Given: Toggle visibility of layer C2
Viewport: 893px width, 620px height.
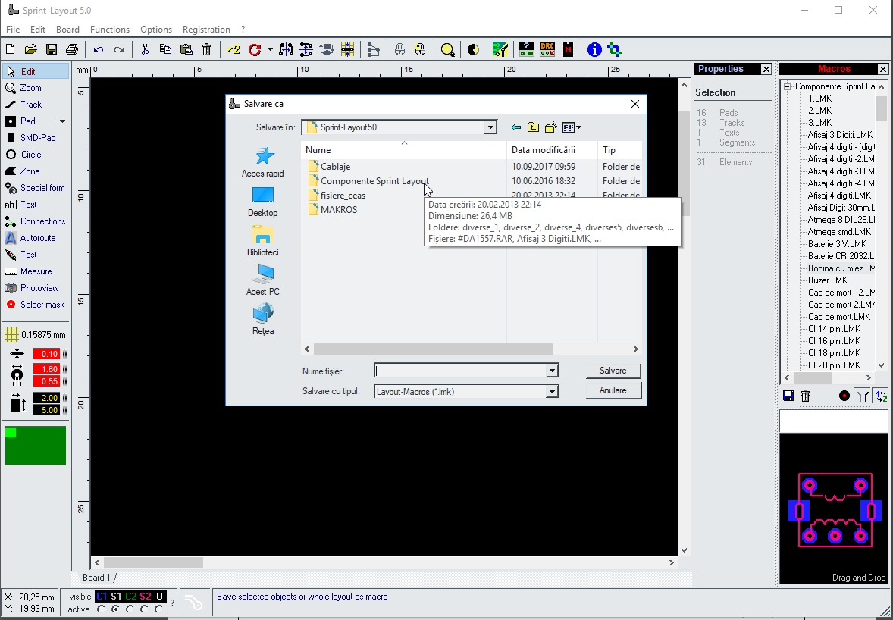Looking at the screenshot, I should pos(131,597).
